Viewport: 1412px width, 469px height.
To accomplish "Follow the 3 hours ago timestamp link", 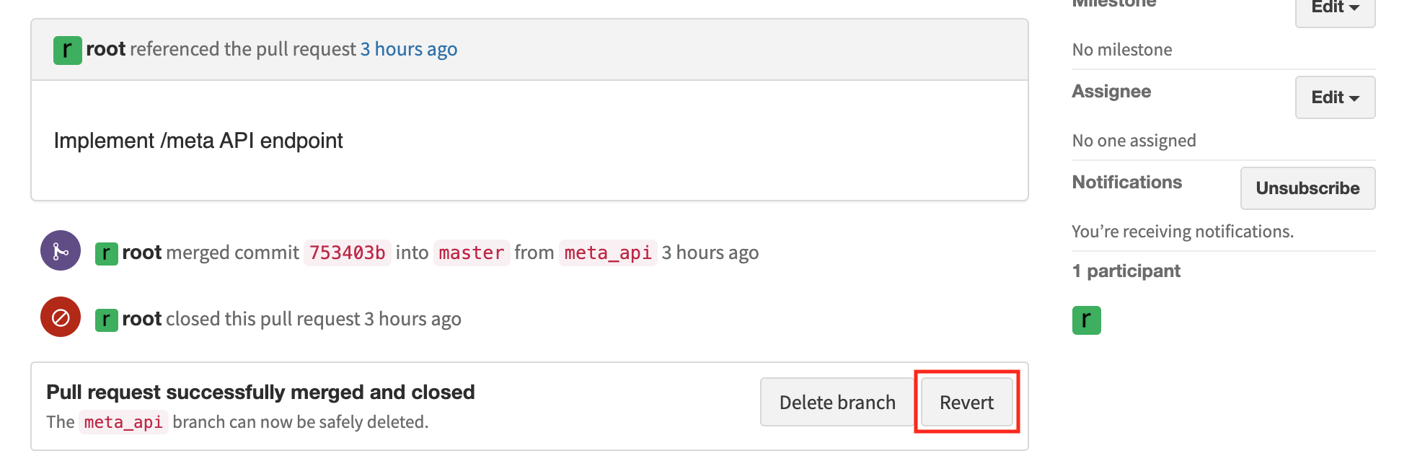I will (408, 49).
